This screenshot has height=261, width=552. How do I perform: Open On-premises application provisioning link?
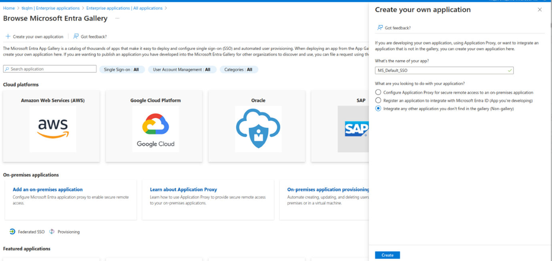328,190
